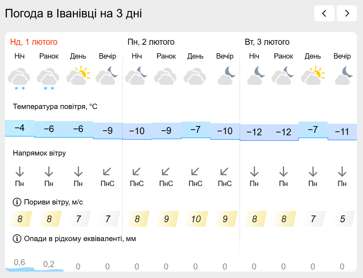Click Tuesday daytime sunny cloud icon

coord(313,76)
